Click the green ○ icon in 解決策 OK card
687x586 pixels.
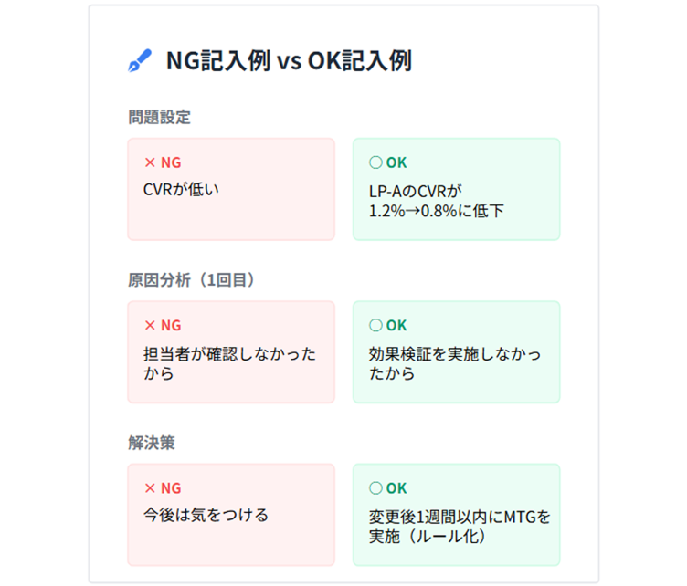click(x=375, y=488)
